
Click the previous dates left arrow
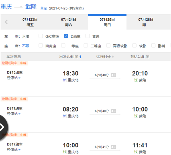point(6,22)
